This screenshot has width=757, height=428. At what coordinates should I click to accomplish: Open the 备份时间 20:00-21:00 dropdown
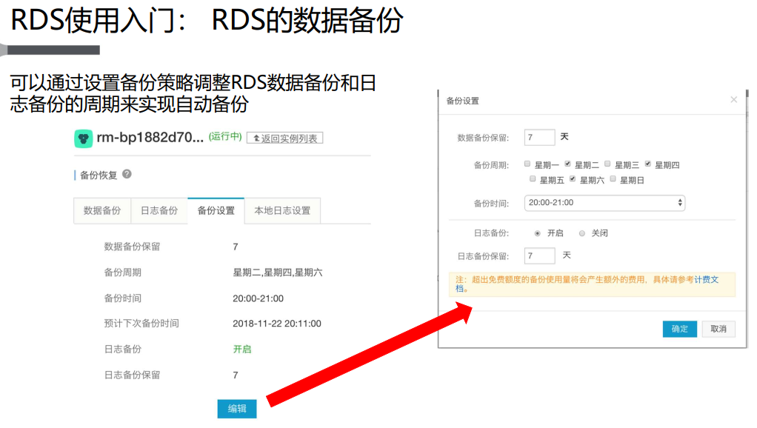(604, 203)
